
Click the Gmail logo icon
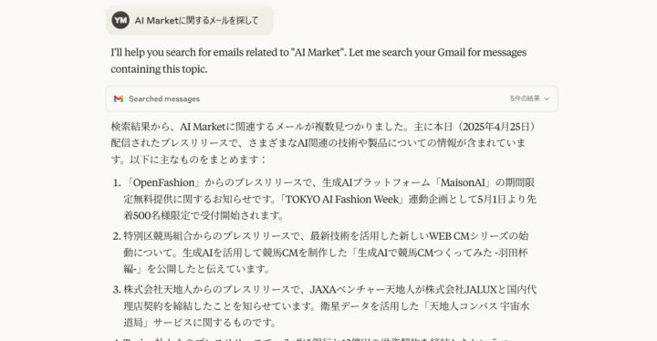click(119, 98)
